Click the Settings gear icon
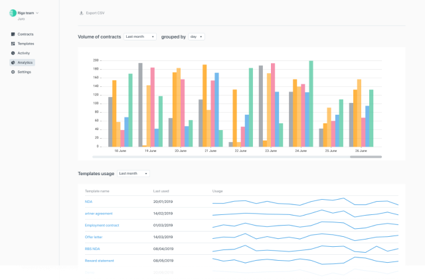425x280 pixels. [13, 72]
